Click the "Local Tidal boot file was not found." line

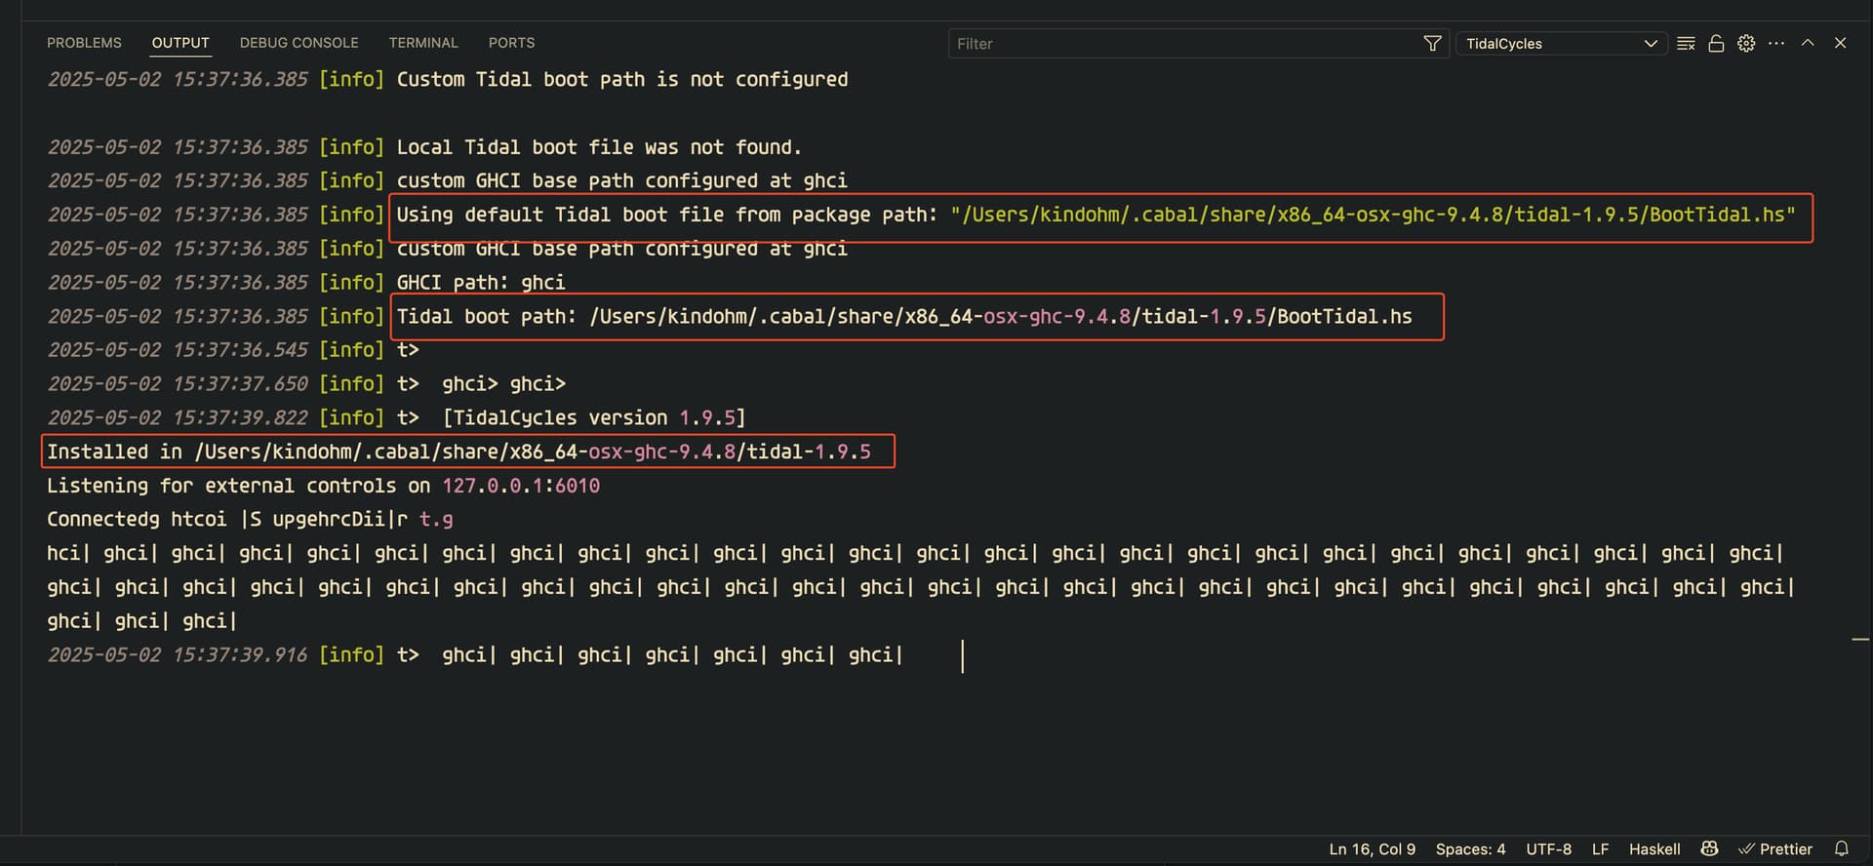(599, 147)
